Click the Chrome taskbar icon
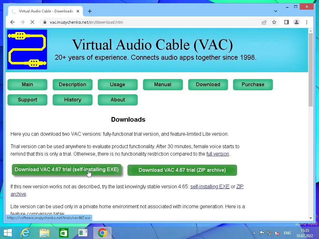Screen dimensions: 319x239 point(102,233)
